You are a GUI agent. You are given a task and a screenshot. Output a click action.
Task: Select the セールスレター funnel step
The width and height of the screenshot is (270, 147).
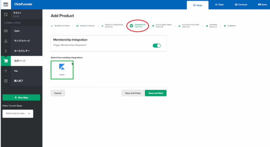pos(22,51)
